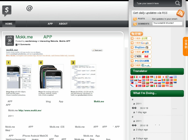Viewport: 188px width, 140px height.
Task: Select the Sweden flag in Translator
Action: pos(167,80)
